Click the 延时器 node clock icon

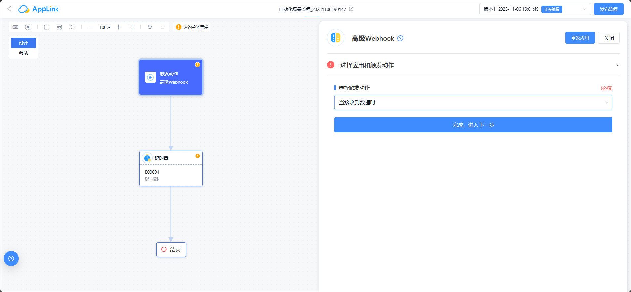(x=147, y=158)
